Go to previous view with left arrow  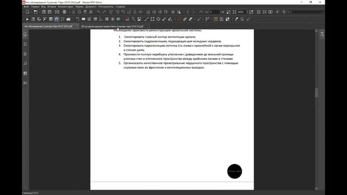click(x=188, y=12)
